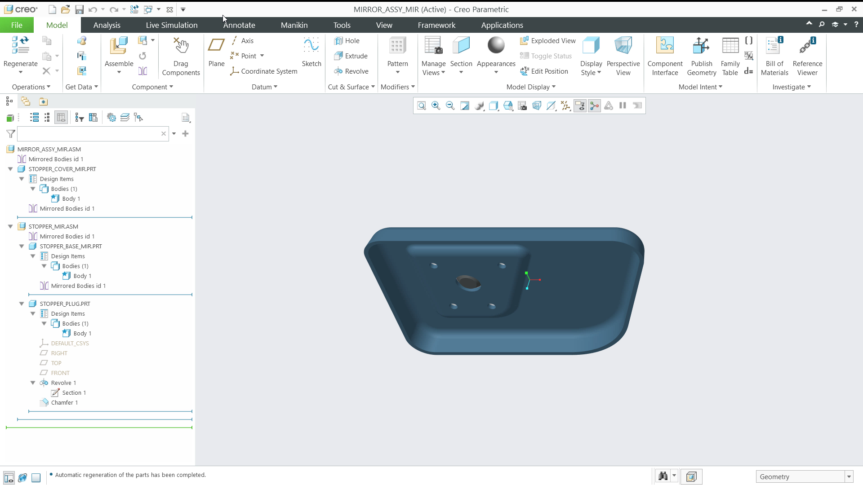This screenshot has height=485, width=863.
Task: Select the Drag Components tool
Action: (181, 56)
